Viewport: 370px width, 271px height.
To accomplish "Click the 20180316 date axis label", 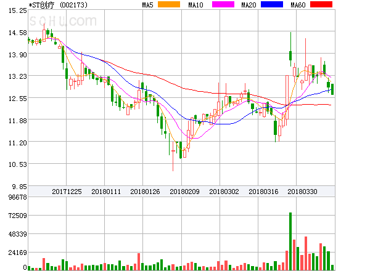I will pyautogui.click(x=263, y=192).
